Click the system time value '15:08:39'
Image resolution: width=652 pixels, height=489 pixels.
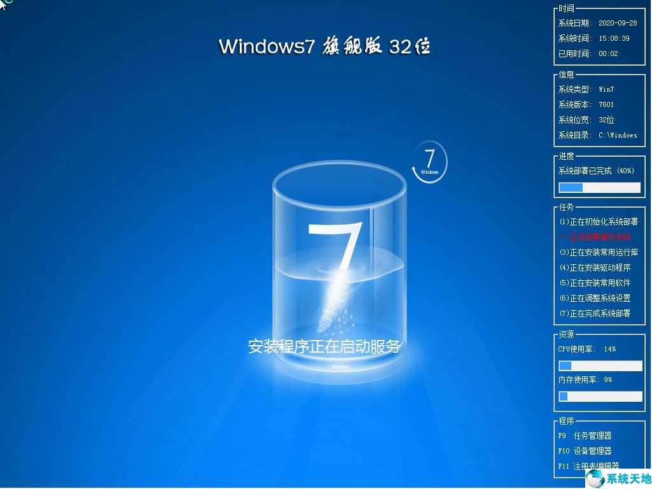pos(614,38)
